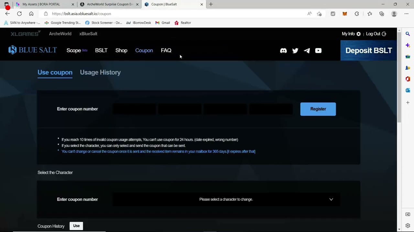
Task: Add sidebar app with plus icon
Action: pyautogui.click(x=408, y=102)
